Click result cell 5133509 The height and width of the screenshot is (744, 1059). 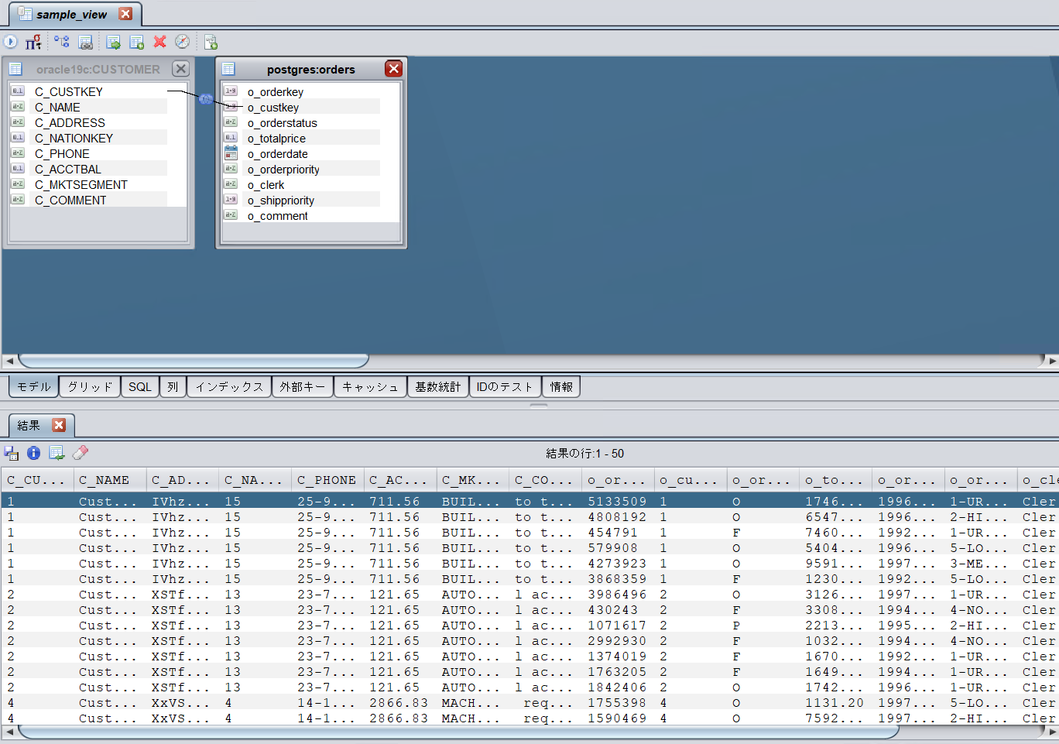click(x=618, y=502)
